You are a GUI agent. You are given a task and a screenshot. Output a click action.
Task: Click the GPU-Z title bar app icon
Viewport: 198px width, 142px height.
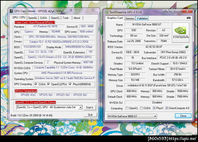(107, 12)
